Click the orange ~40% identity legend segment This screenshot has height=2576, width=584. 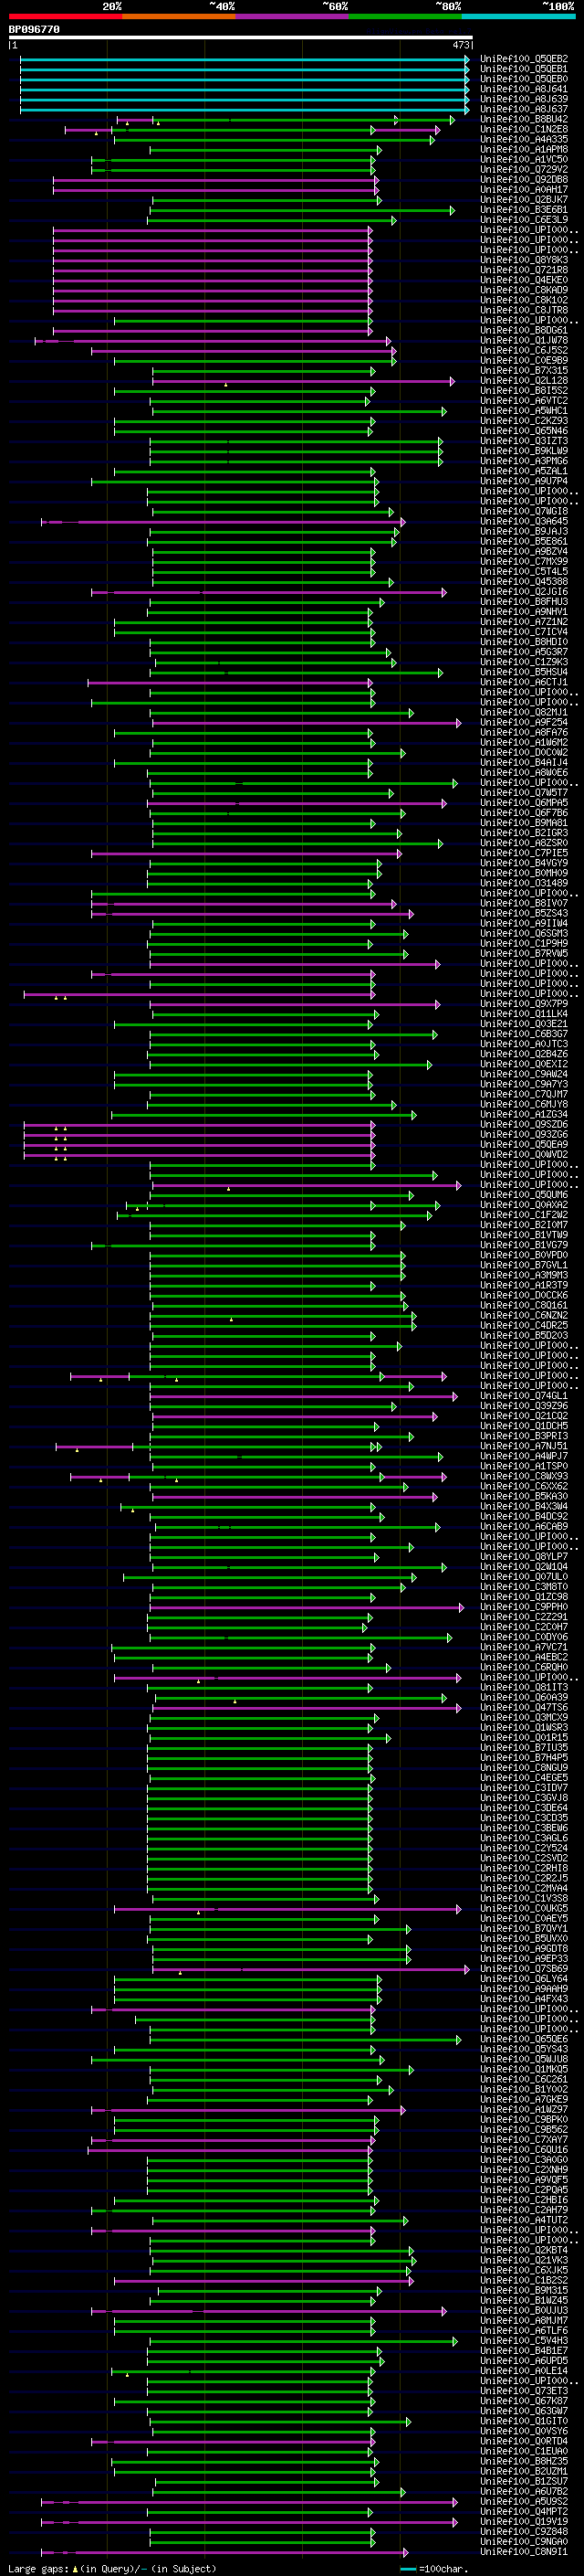pos(179,16)
